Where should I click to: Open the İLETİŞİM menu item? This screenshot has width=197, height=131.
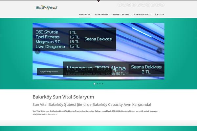[x=160, y=15]
